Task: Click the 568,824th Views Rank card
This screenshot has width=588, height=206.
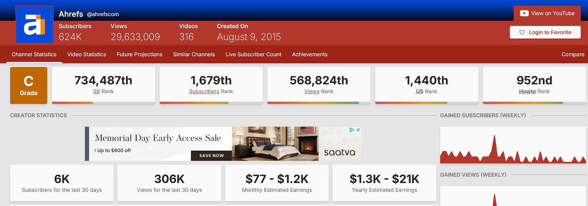Action: point(319,85)
